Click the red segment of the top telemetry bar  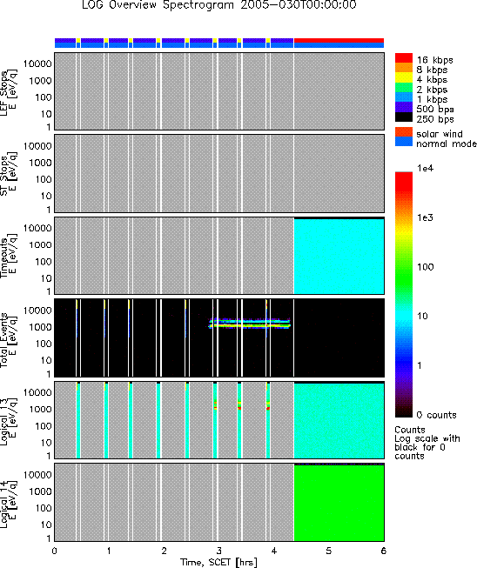pyautogui.click(x=339, y=40)
